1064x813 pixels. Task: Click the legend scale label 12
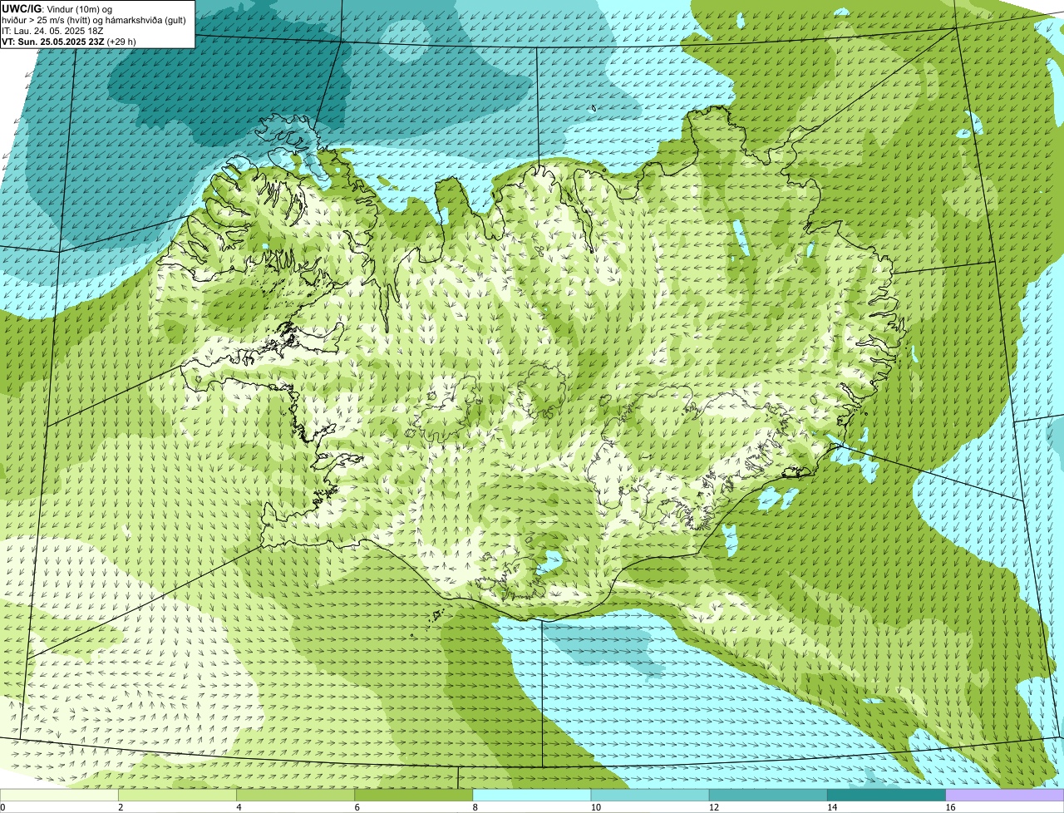(713, 807)
